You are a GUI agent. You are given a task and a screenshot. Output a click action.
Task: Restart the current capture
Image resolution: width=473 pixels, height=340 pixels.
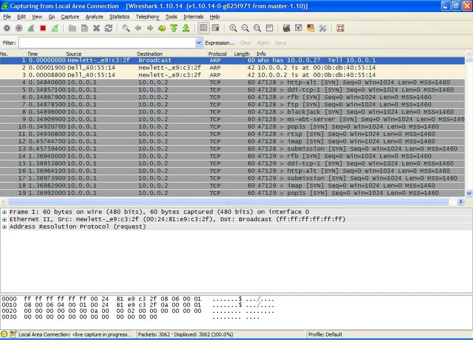click(x=56, y=28)
